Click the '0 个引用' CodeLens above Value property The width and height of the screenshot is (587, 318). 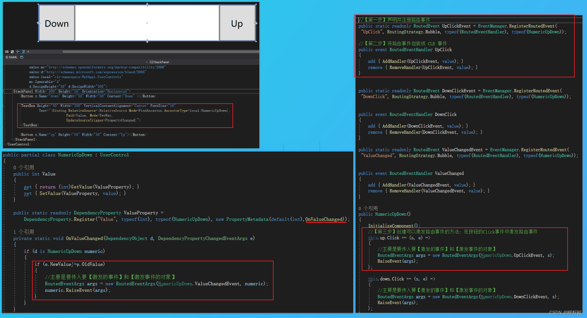pyautogui.click(x=24, y=167)
